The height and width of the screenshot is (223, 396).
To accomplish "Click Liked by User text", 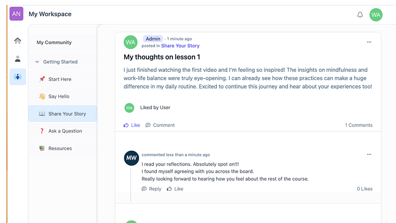I will click(155, 108).
